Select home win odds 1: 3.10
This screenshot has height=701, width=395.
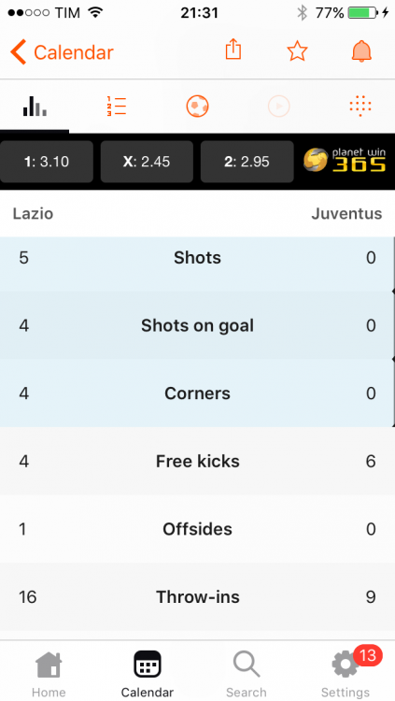point(47,162)
